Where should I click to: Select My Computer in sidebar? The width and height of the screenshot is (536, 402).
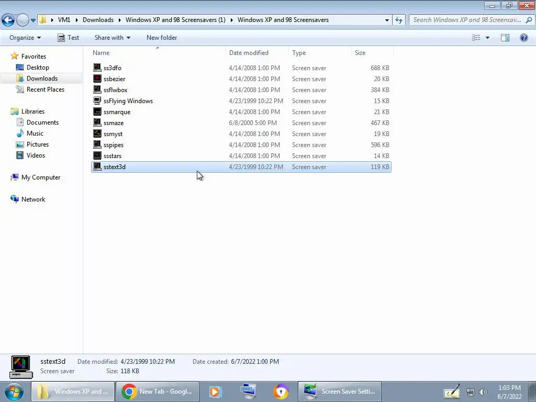click(x=41, y=177)
